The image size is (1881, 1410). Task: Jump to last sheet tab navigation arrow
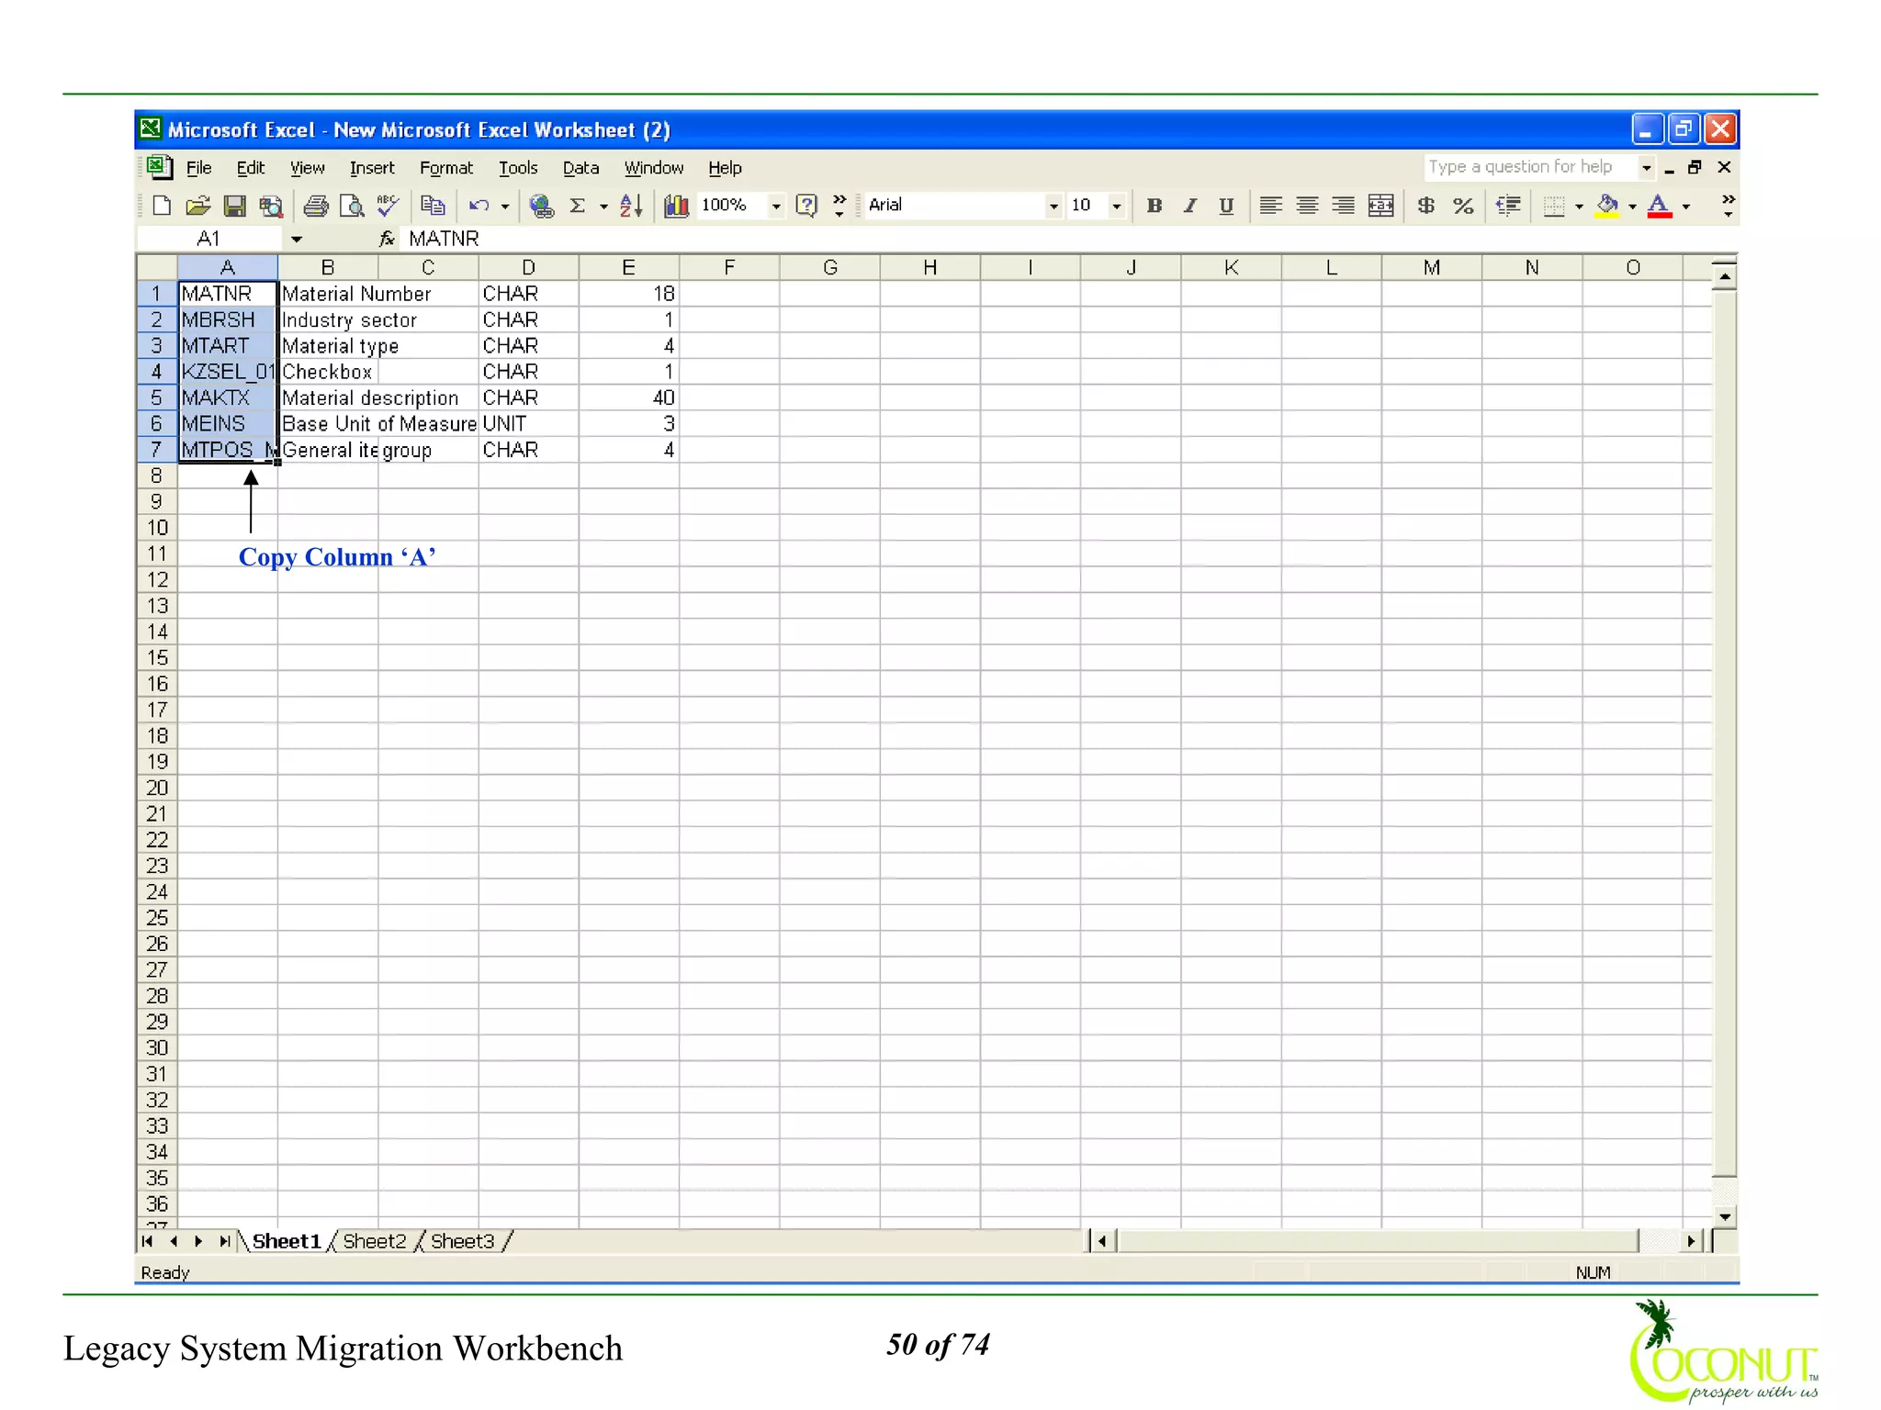click(x=224, y=1241)
